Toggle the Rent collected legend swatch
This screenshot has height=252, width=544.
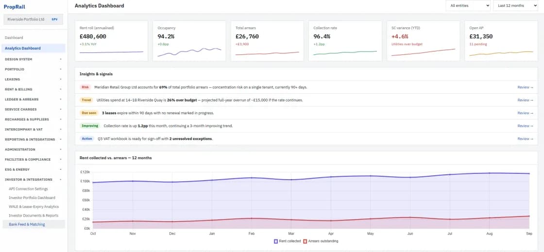[276, 241]
